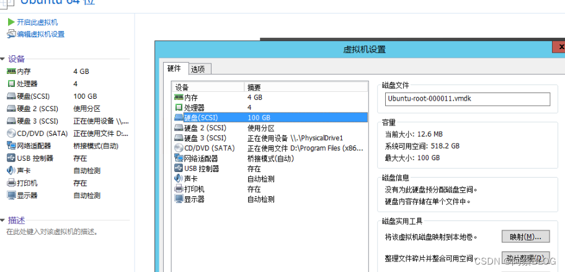This screenshot has width=565, height=272.
Task: Switch to the 硬件 tab
Action: coord(176,68)
